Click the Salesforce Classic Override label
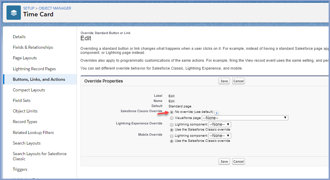The height and width of the screenshot is (180, 330). (141, 111)
